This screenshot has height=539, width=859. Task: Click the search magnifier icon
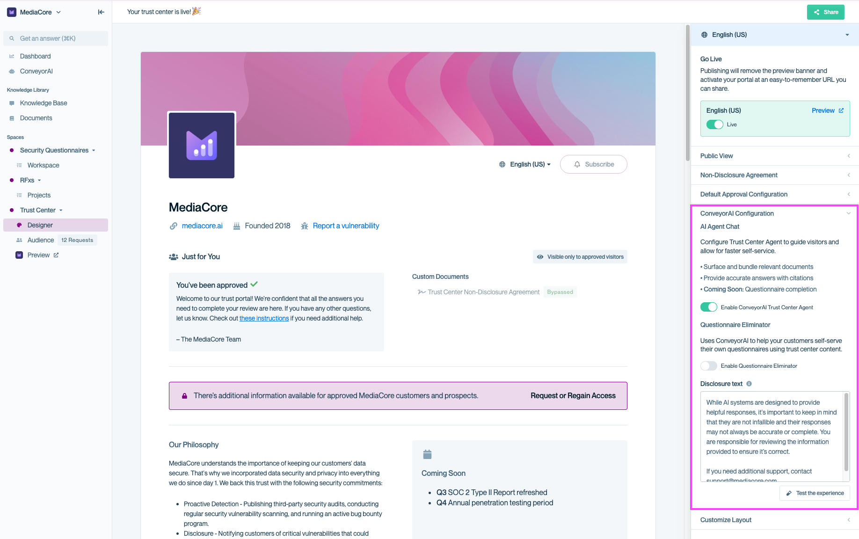[x=12, y=38]
